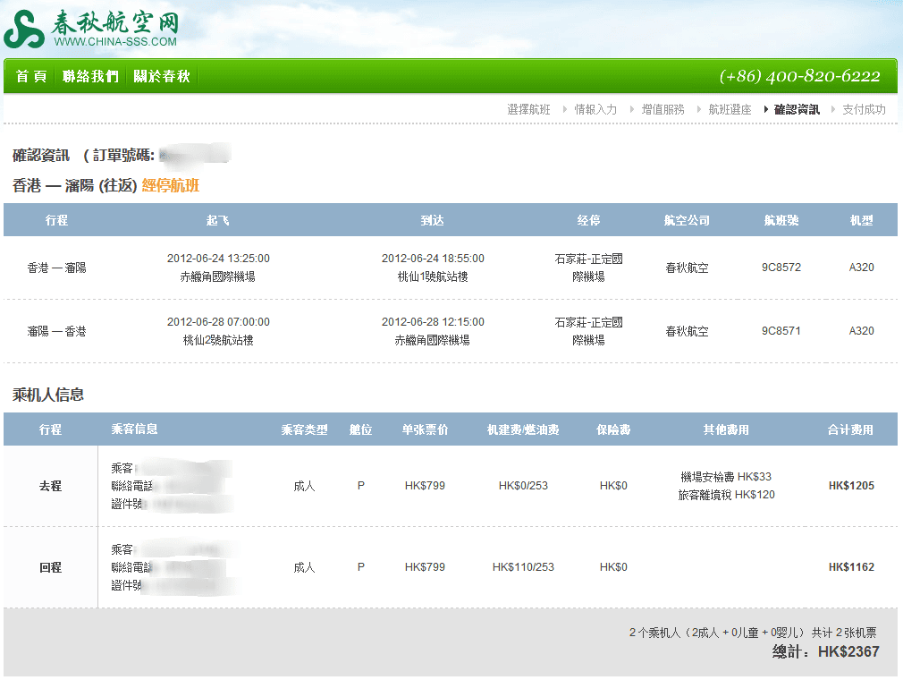Open the 聯絡我們 contact menu item
This screenshot has height=680, width=903.
(90, 77)
